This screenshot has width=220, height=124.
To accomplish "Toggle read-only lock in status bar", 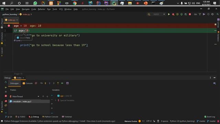I will [x=154, y=121].
